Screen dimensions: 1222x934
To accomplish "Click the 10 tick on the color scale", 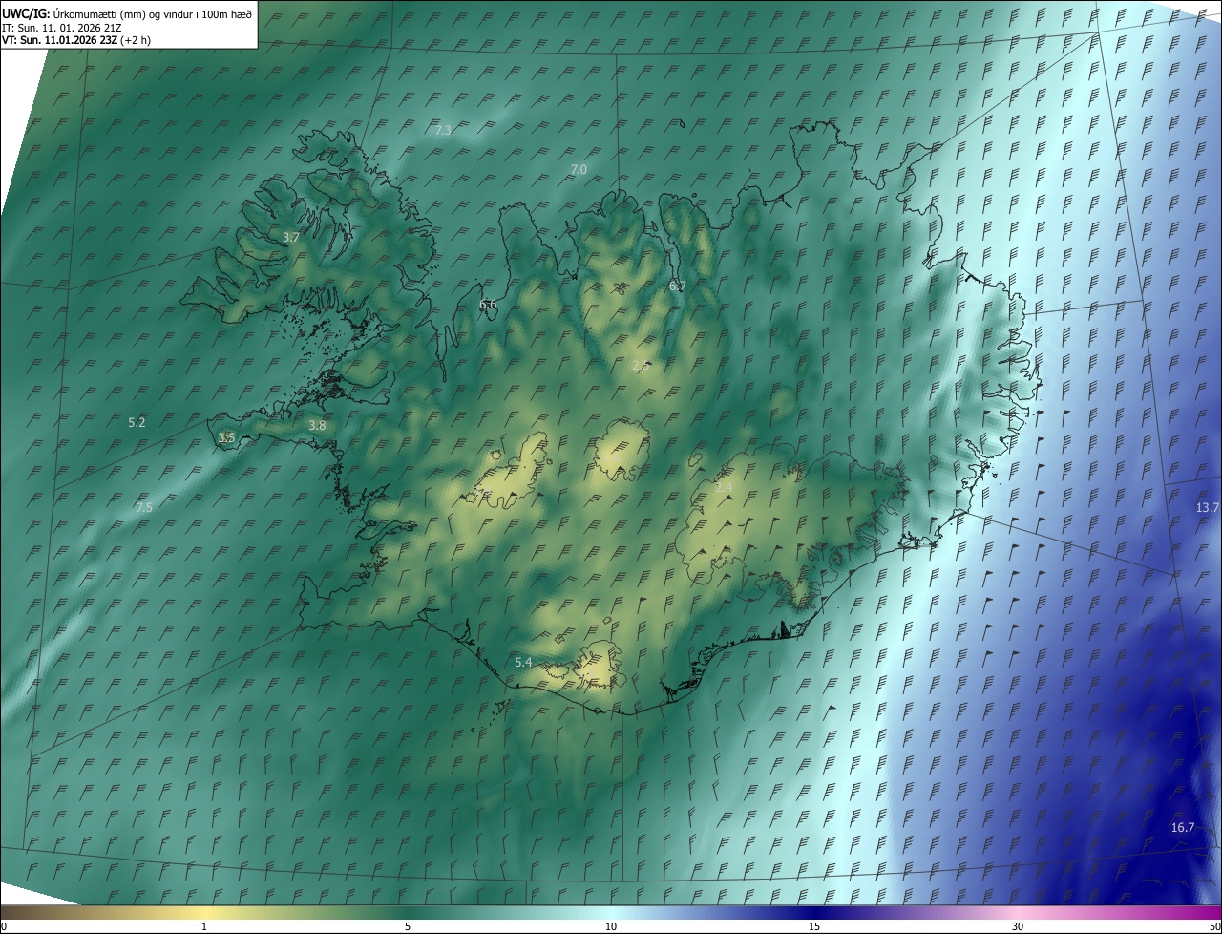I will click(611, 927).
